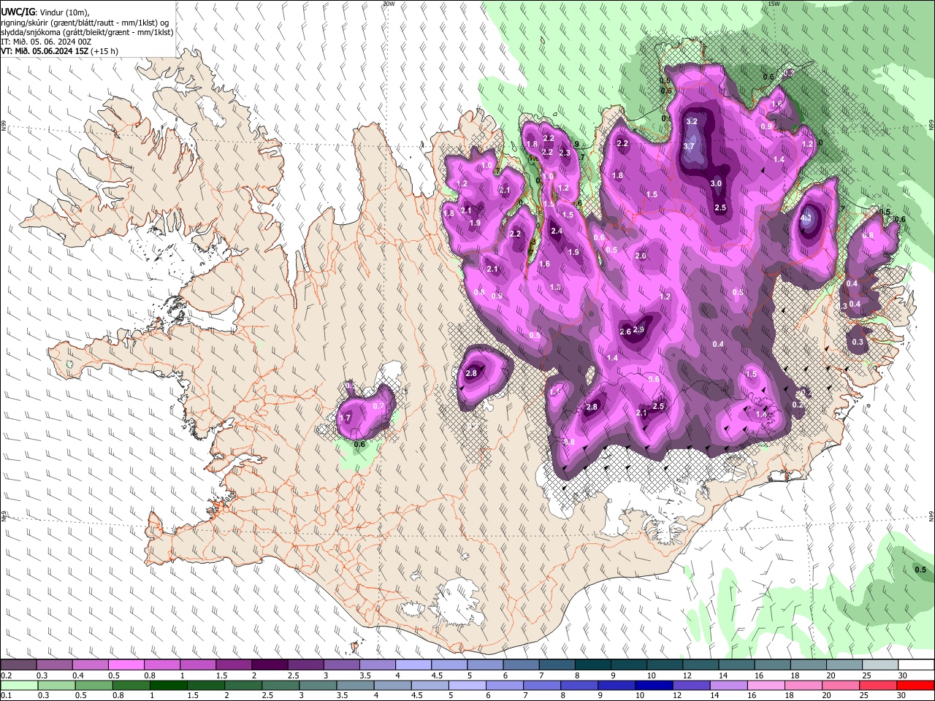Click the light gray 25–30 swatch on snow scale
Viewport: 935px width, 701px height.
click(x=880, y=664)
